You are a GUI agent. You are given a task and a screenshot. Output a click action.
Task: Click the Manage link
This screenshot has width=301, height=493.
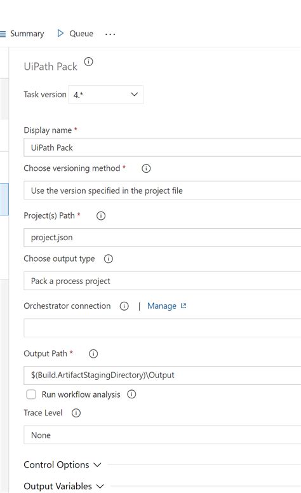point(162,306)
